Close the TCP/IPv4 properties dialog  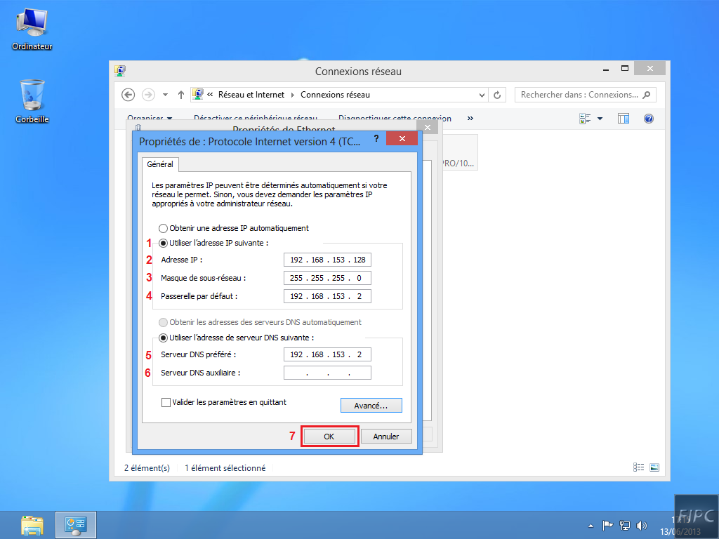tap(402, 138)
